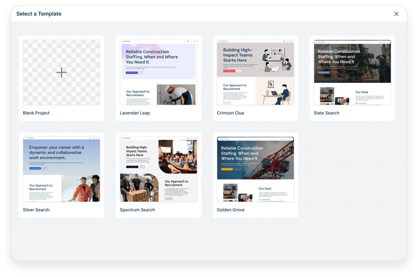
Task: Select the Slate Search preview thumbnail
Action: click(352, 72)
